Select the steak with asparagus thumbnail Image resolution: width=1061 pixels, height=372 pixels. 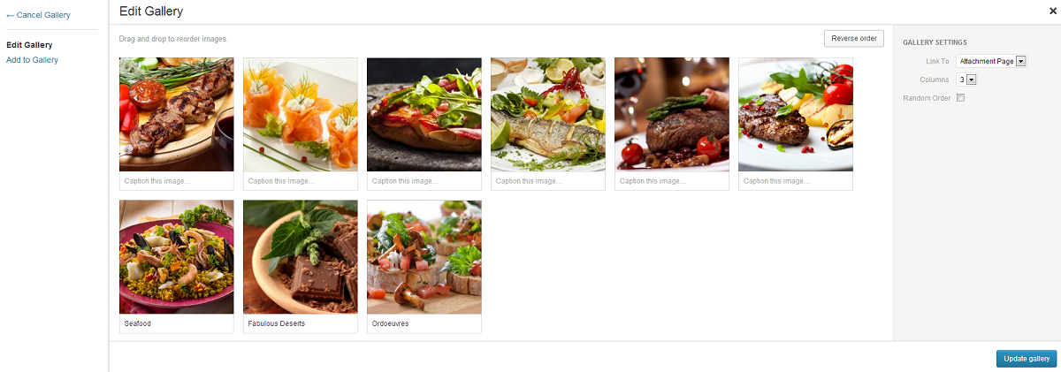[x=672, y=115]
